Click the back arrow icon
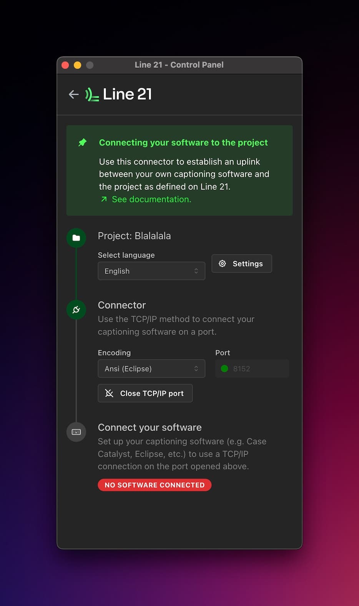The width and height of the screenshot is (359, 606). click(73, 94)
